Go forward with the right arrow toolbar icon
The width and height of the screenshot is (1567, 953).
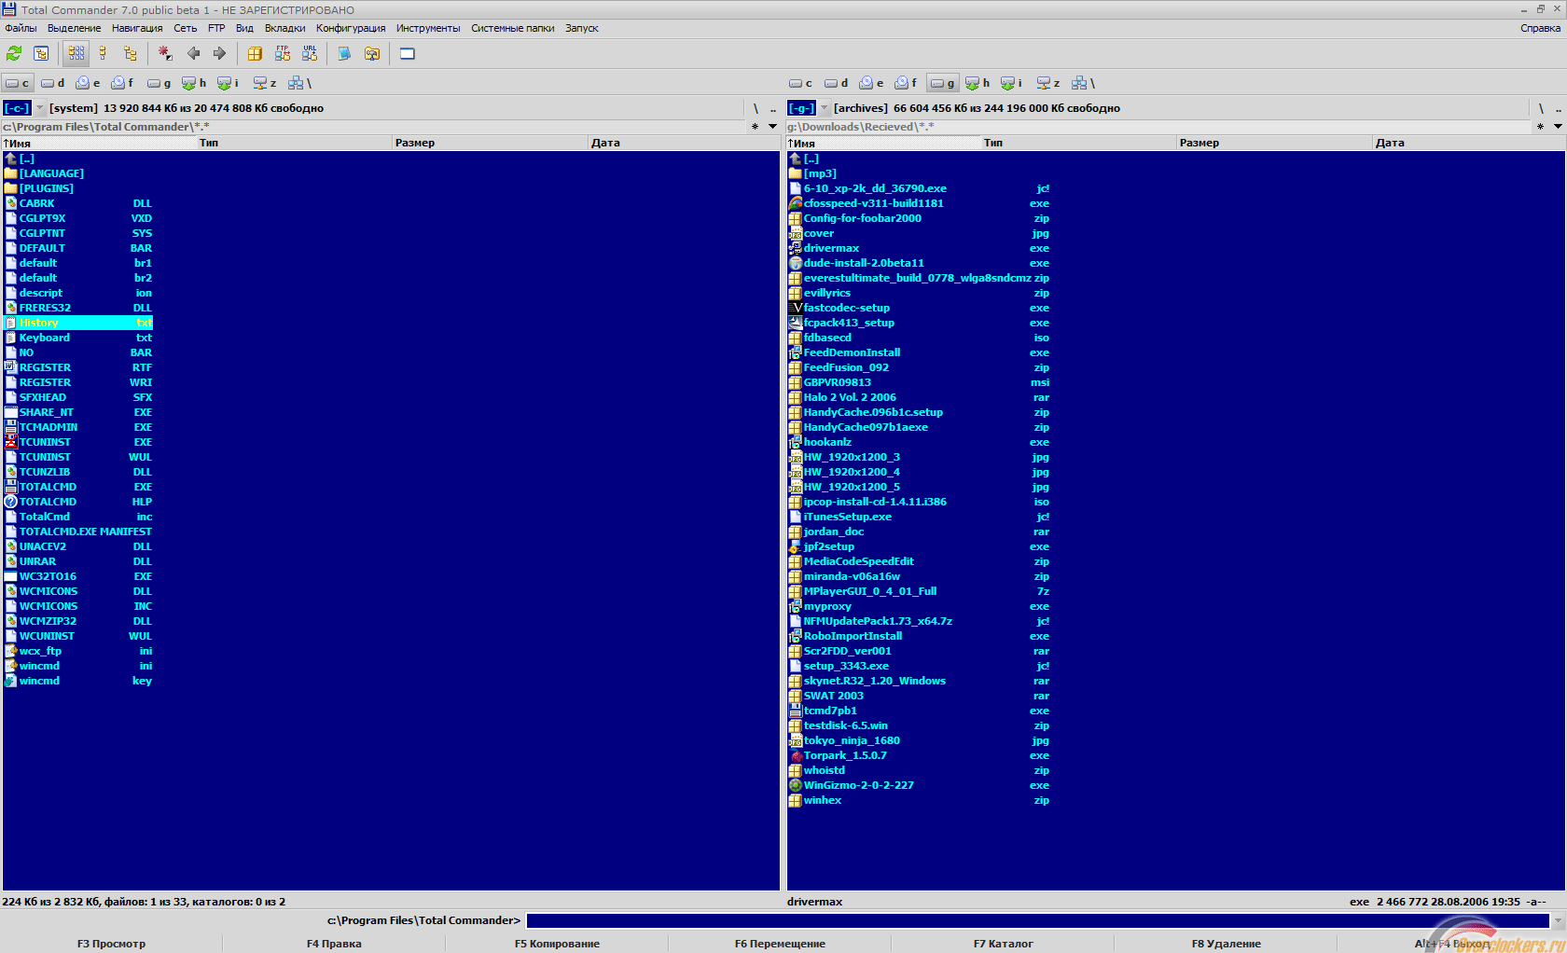click(x=219, y=53)
